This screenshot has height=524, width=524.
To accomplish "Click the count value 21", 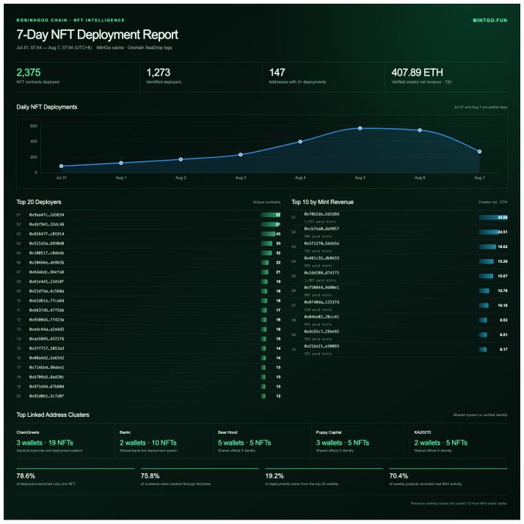I will pos(278,272).
